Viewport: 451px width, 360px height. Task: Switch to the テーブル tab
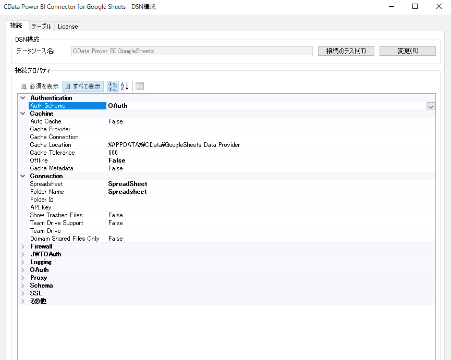pyautogui.click(x=41, y=27)
